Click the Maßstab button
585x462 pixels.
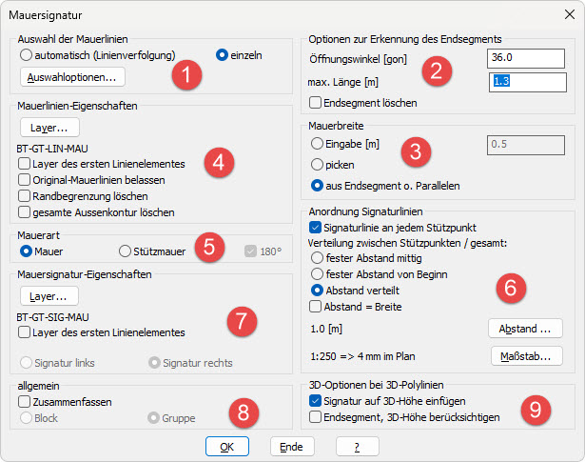click(525, 356)
